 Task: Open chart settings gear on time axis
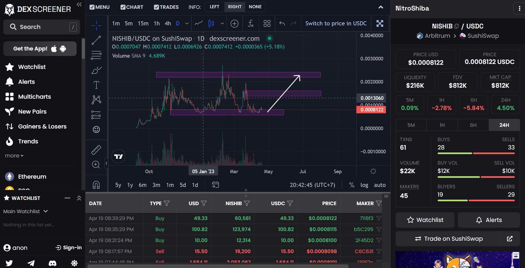point(373,171)
